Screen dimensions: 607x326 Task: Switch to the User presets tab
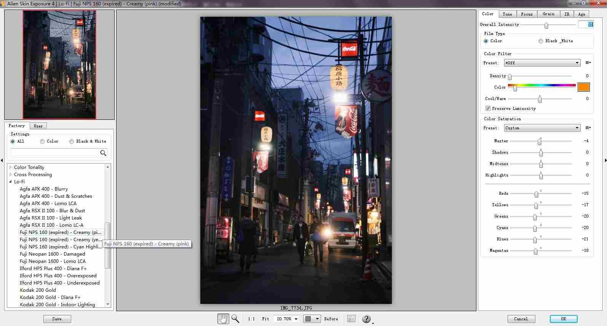[x=38, y=126]
